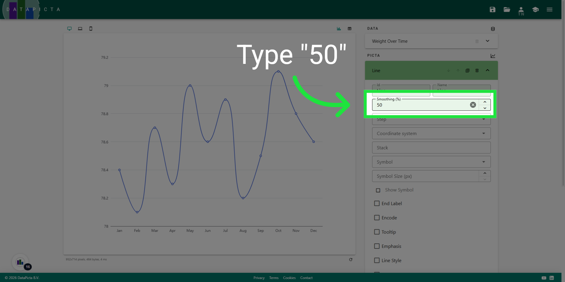Screen dimensions: 565x282
Task: Open the Privacy footer link
Action: (x=259, y=278)
